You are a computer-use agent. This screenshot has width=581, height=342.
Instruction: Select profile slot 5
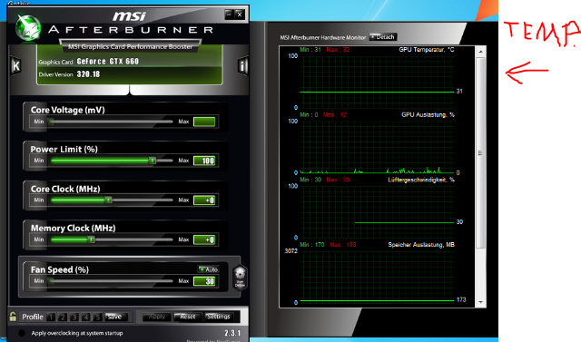(x=97, y=318)
